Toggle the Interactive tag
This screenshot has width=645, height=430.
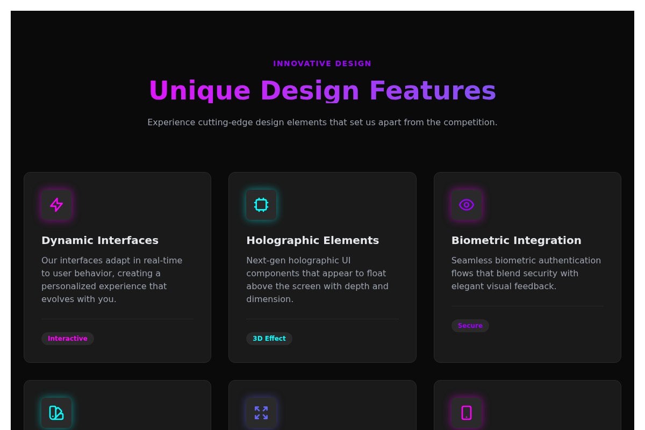click(x=68, y=339)
